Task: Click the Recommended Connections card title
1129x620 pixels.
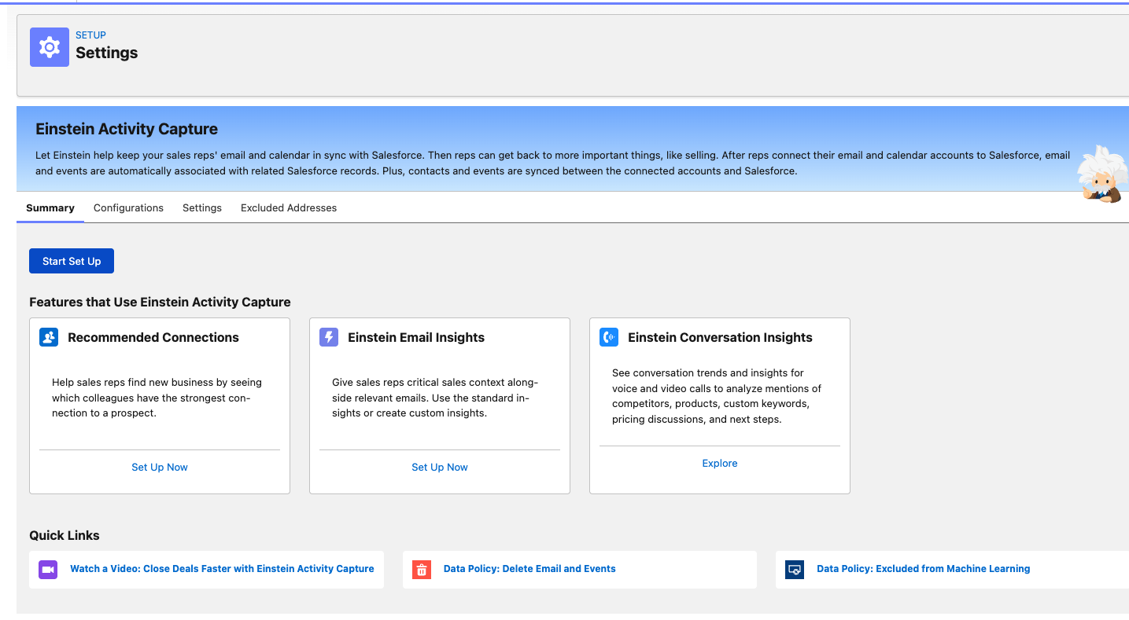Action: [153, 337]
